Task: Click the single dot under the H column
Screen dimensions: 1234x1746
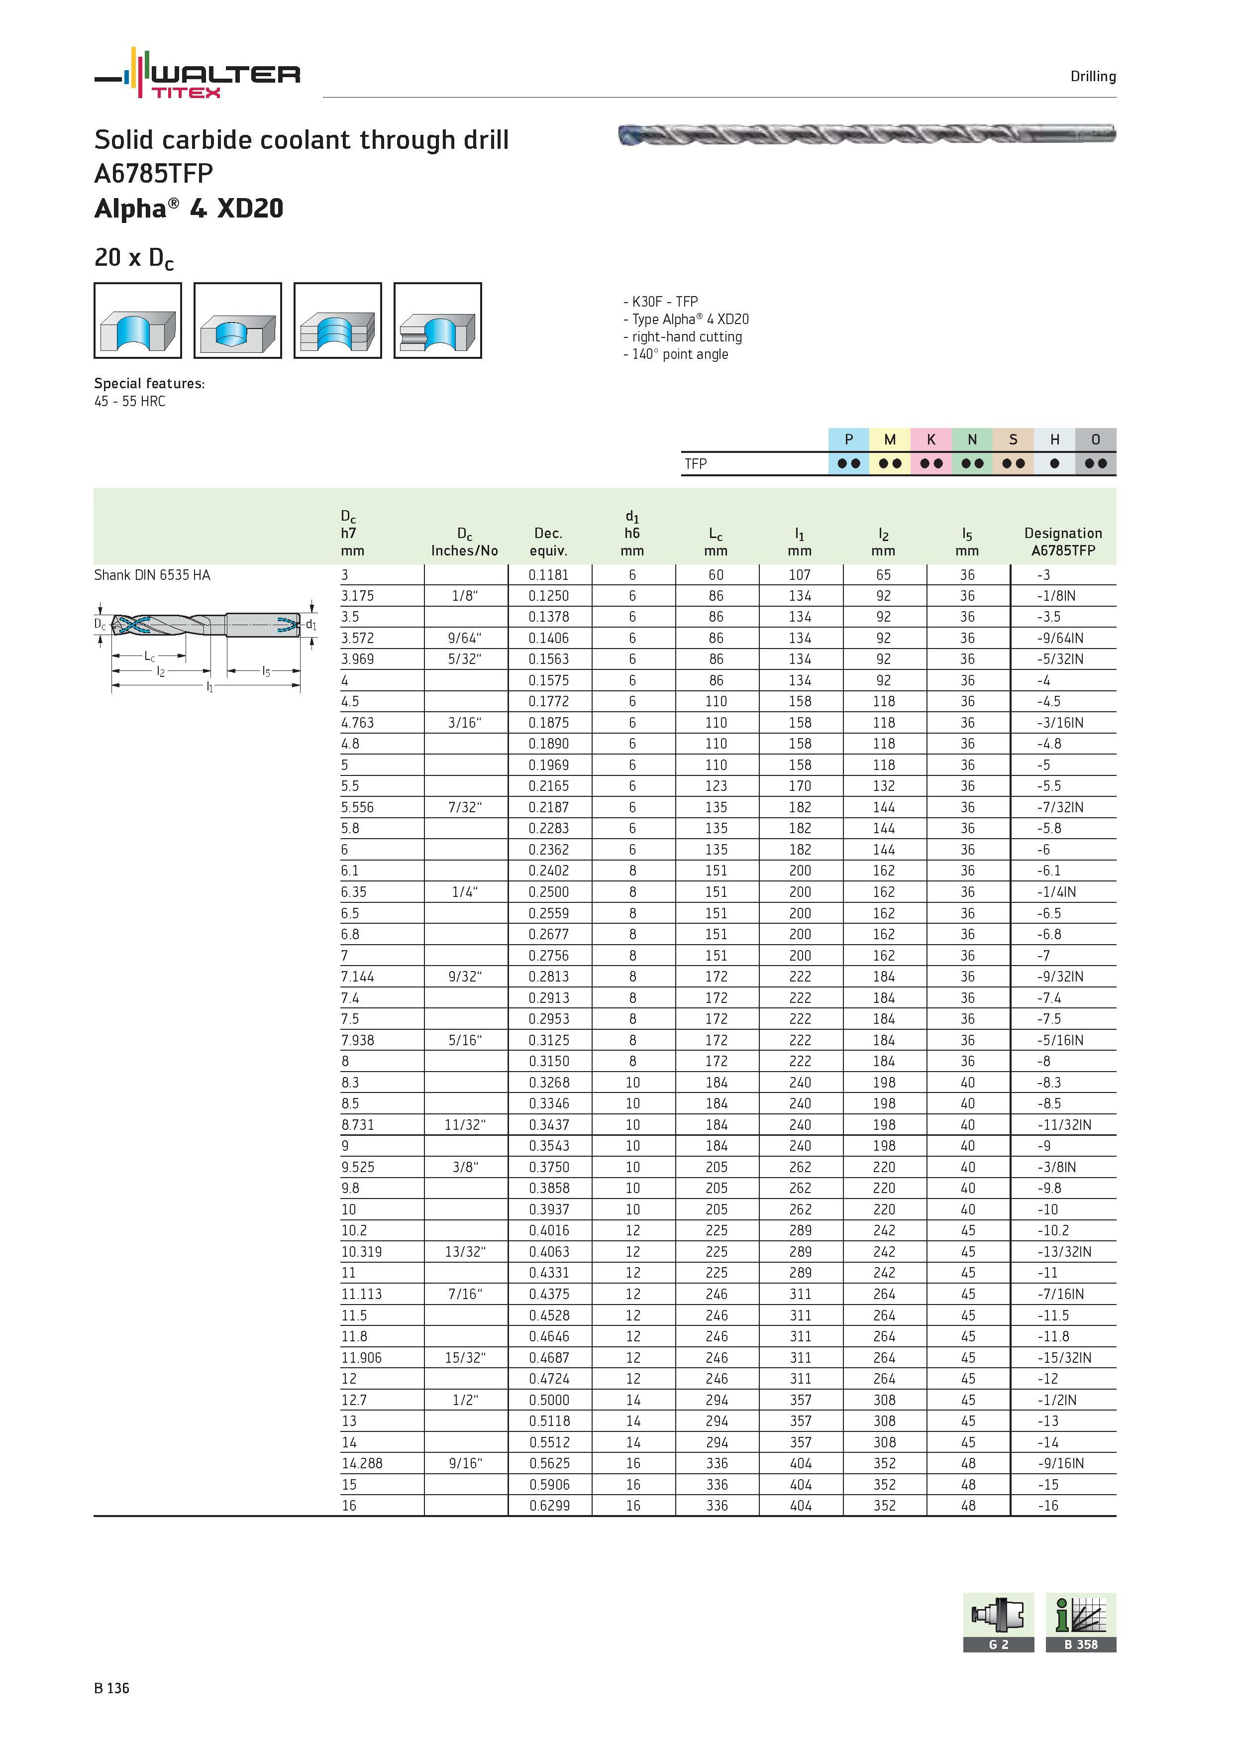Action: 1054,464
